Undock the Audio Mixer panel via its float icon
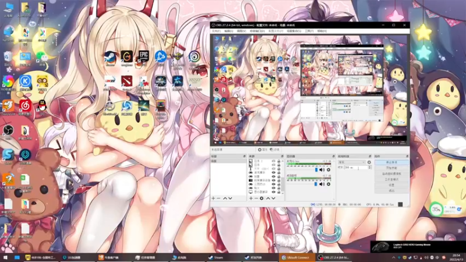The width and height of the screenshot is (466, 262). [333, 156]
